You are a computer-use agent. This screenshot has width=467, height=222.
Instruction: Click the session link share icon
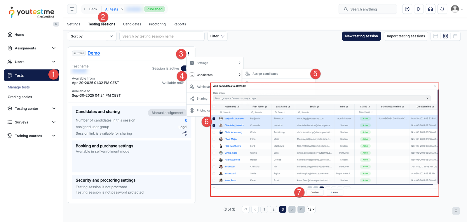click(x=184, y=133)
